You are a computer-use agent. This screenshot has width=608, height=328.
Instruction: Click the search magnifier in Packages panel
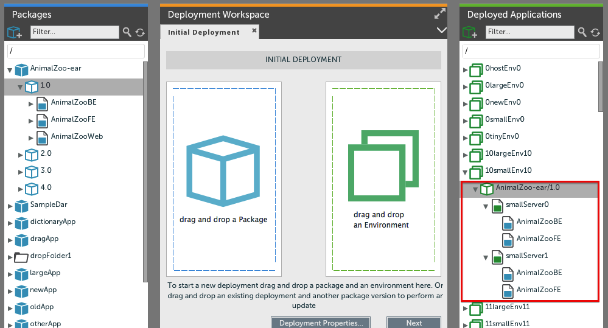point(127,32)
